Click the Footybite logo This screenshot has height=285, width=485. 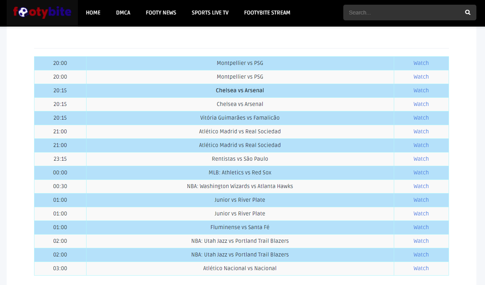42,13
